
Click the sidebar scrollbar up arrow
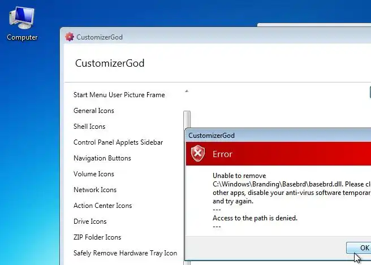coord(187,91)
